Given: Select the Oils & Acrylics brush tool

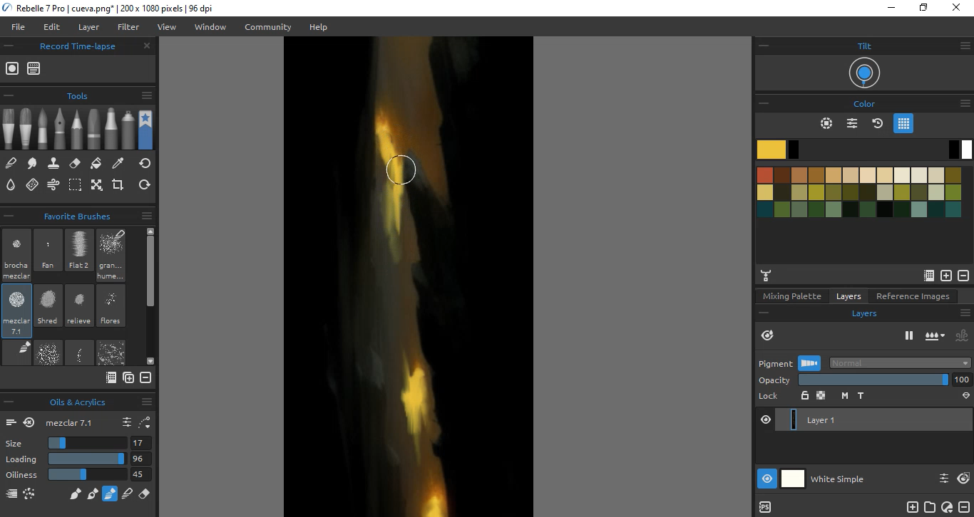Looking at the screenshot, I should (x=9, y=128).
